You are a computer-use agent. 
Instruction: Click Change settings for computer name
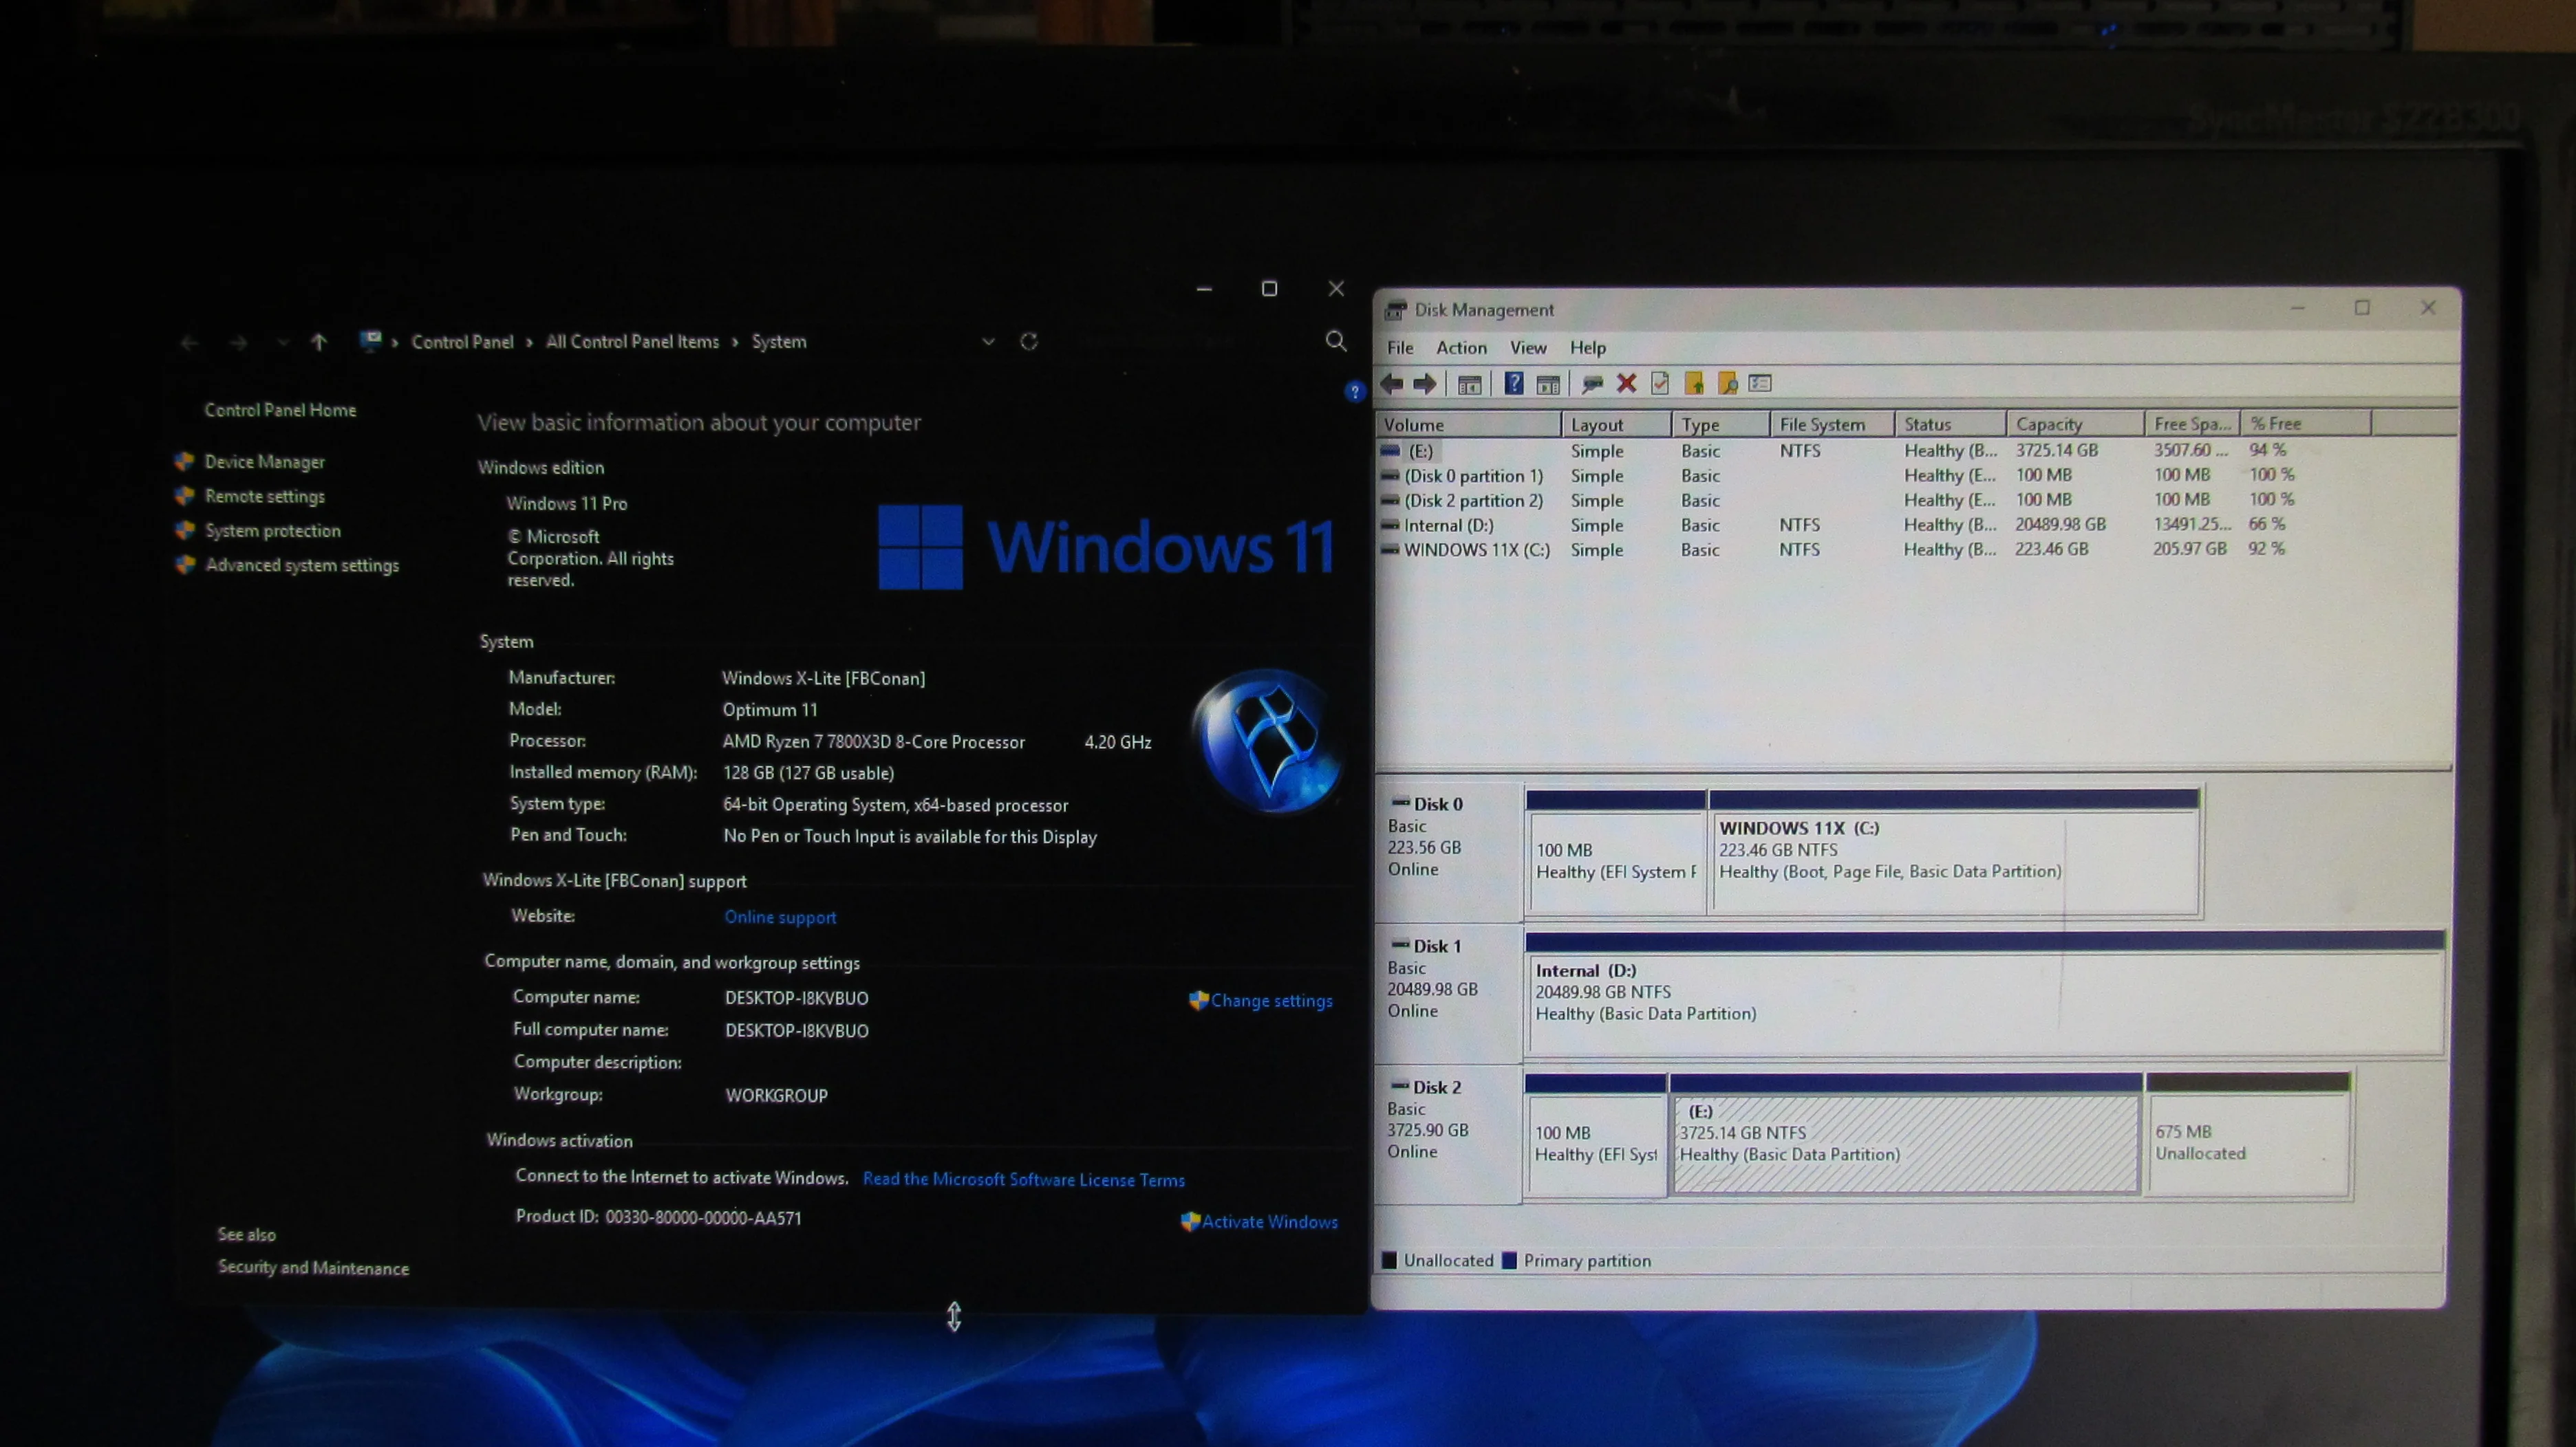point(1271,1000)
